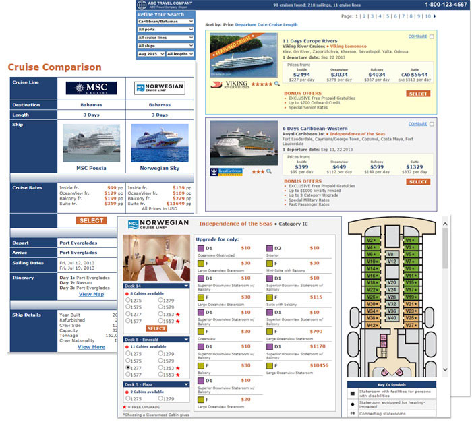
Task: Click magnifier icon beside Royal Caribbean three-star rating
Action: coord(269,171)
